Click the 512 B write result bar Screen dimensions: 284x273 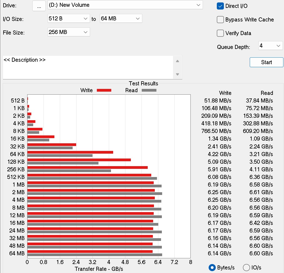click(x=28, y=99)
